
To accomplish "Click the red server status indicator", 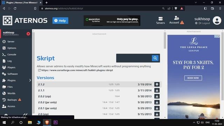I will 28,34.
